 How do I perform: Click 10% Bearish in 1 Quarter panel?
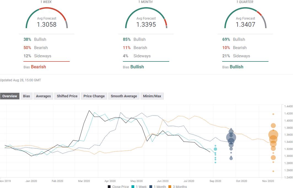(234, 48)
